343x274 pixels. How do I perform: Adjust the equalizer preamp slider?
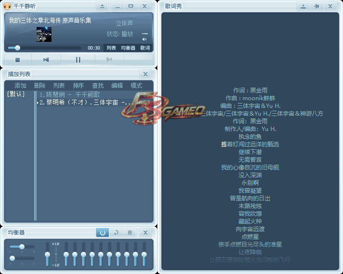(x=47, y=254)
